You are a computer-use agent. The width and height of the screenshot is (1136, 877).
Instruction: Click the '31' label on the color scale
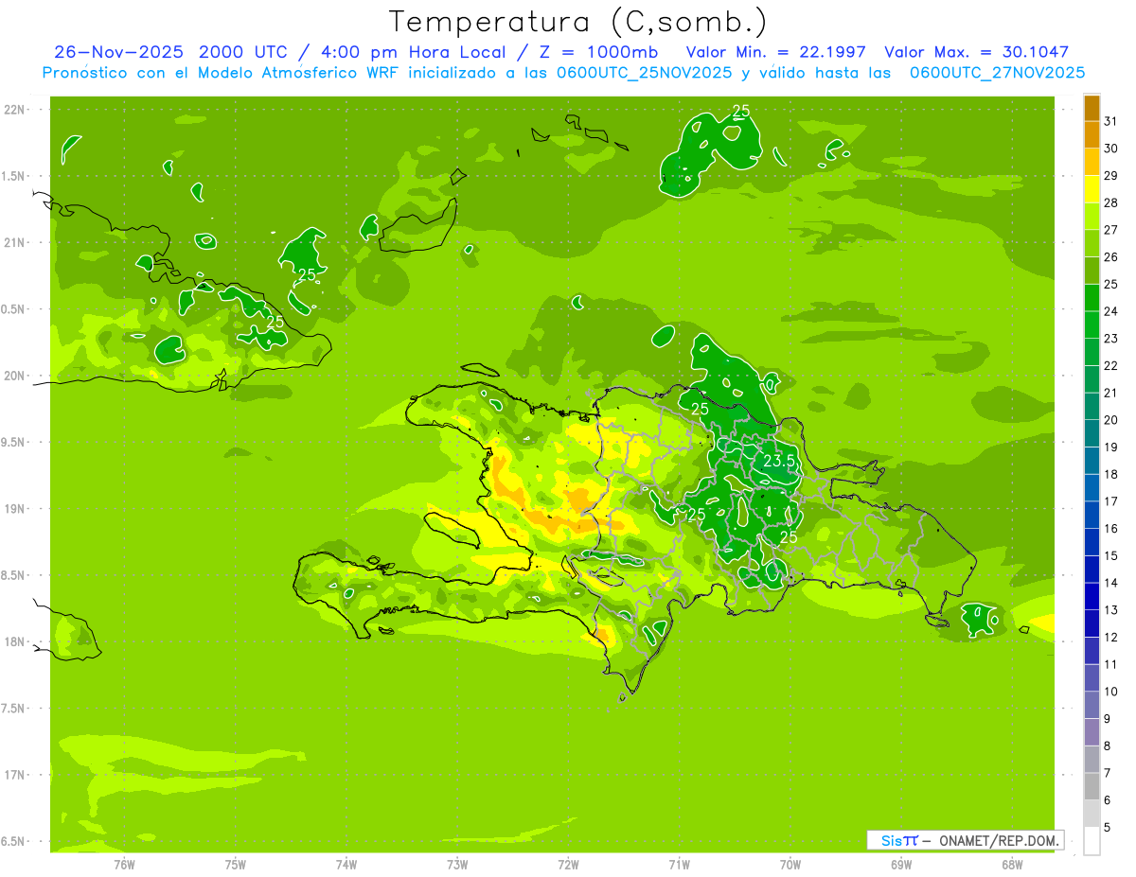[x=1111, y=122]
